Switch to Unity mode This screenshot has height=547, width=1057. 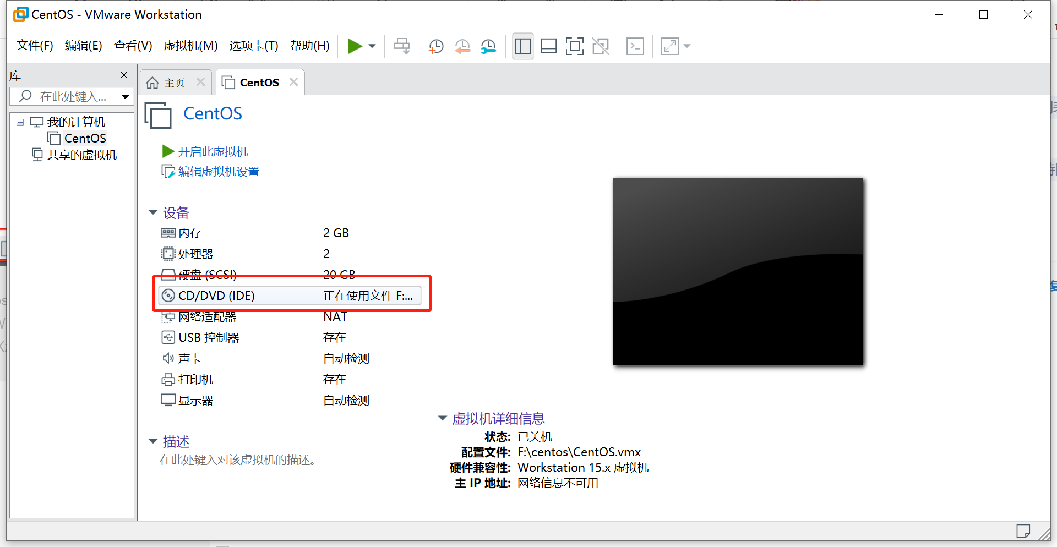pos(601,46)
